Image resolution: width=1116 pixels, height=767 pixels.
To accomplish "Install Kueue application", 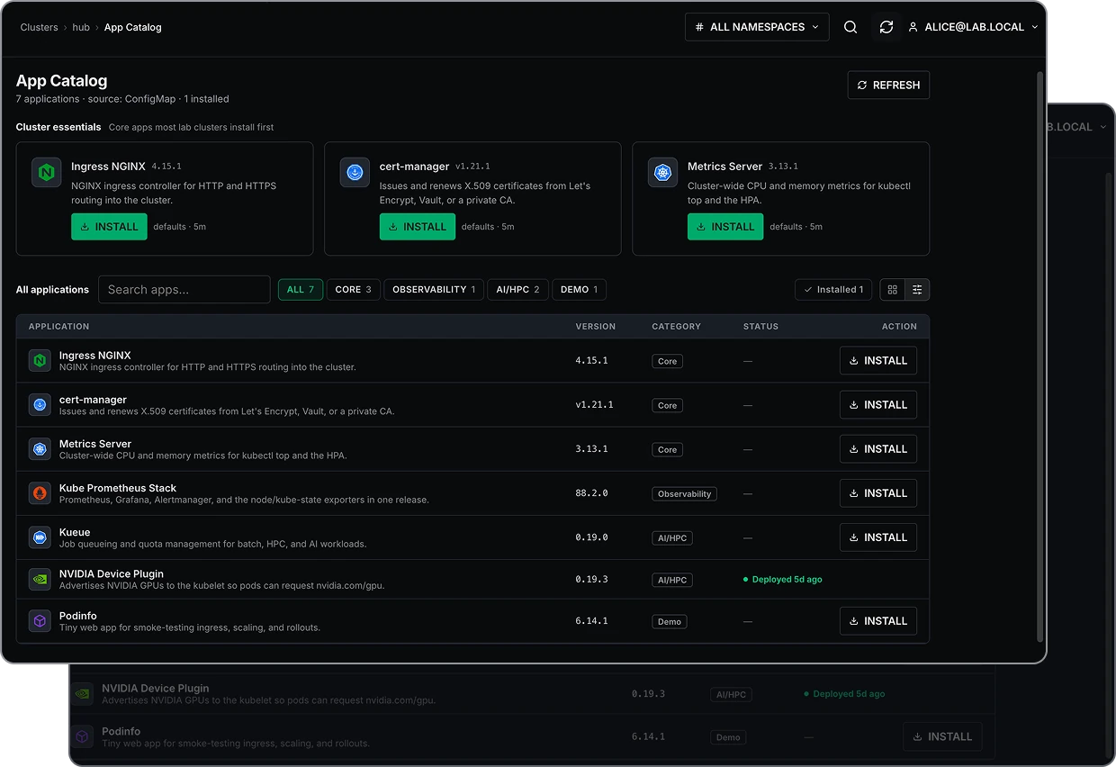I will (878, 537).
